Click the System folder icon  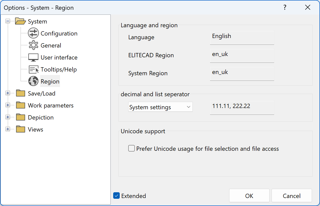point(20,21)
